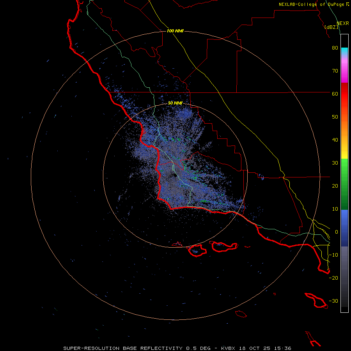The width and height of the screenshot is (351, 351).
Task: Click the 0 dBZ scale value
Action: [x=337, y=232]
